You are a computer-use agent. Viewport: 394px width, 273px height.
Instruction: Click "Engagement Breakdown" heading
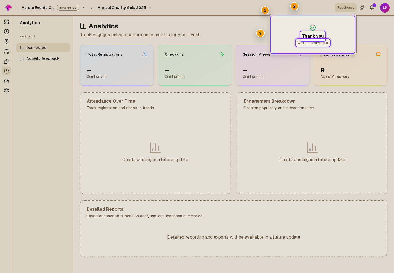270,101
